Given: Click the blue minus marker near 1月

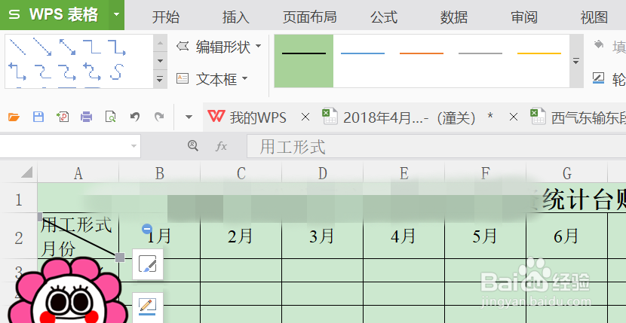Looking at the screenshot, I should click(x=147, y=229).
